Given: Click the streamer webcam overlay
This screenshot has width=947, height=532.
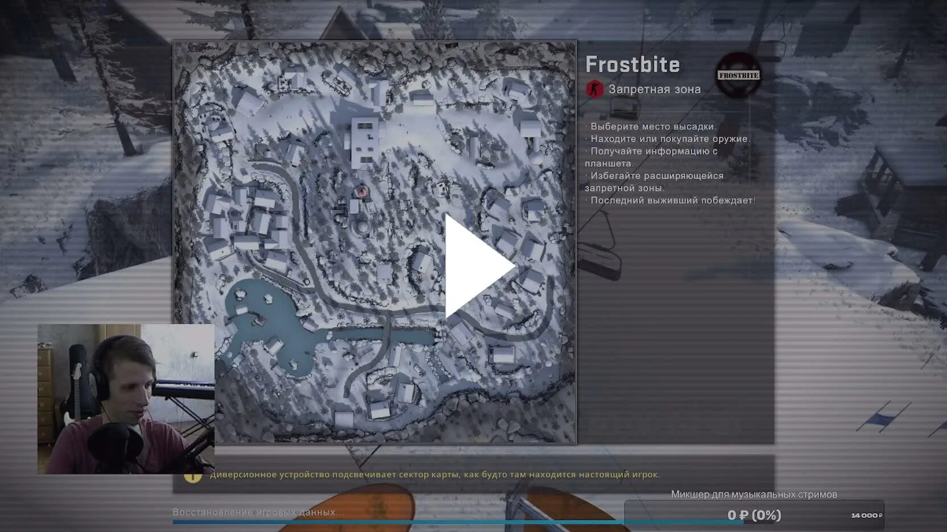Looking at the screenshot, I should pyautogui.click(x=126, y=399).
